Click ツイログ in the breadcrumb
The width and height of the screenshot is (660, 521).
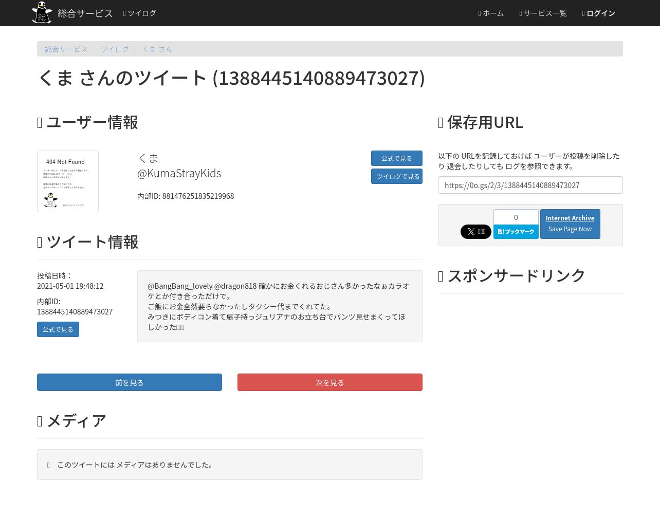pos(115,49)
